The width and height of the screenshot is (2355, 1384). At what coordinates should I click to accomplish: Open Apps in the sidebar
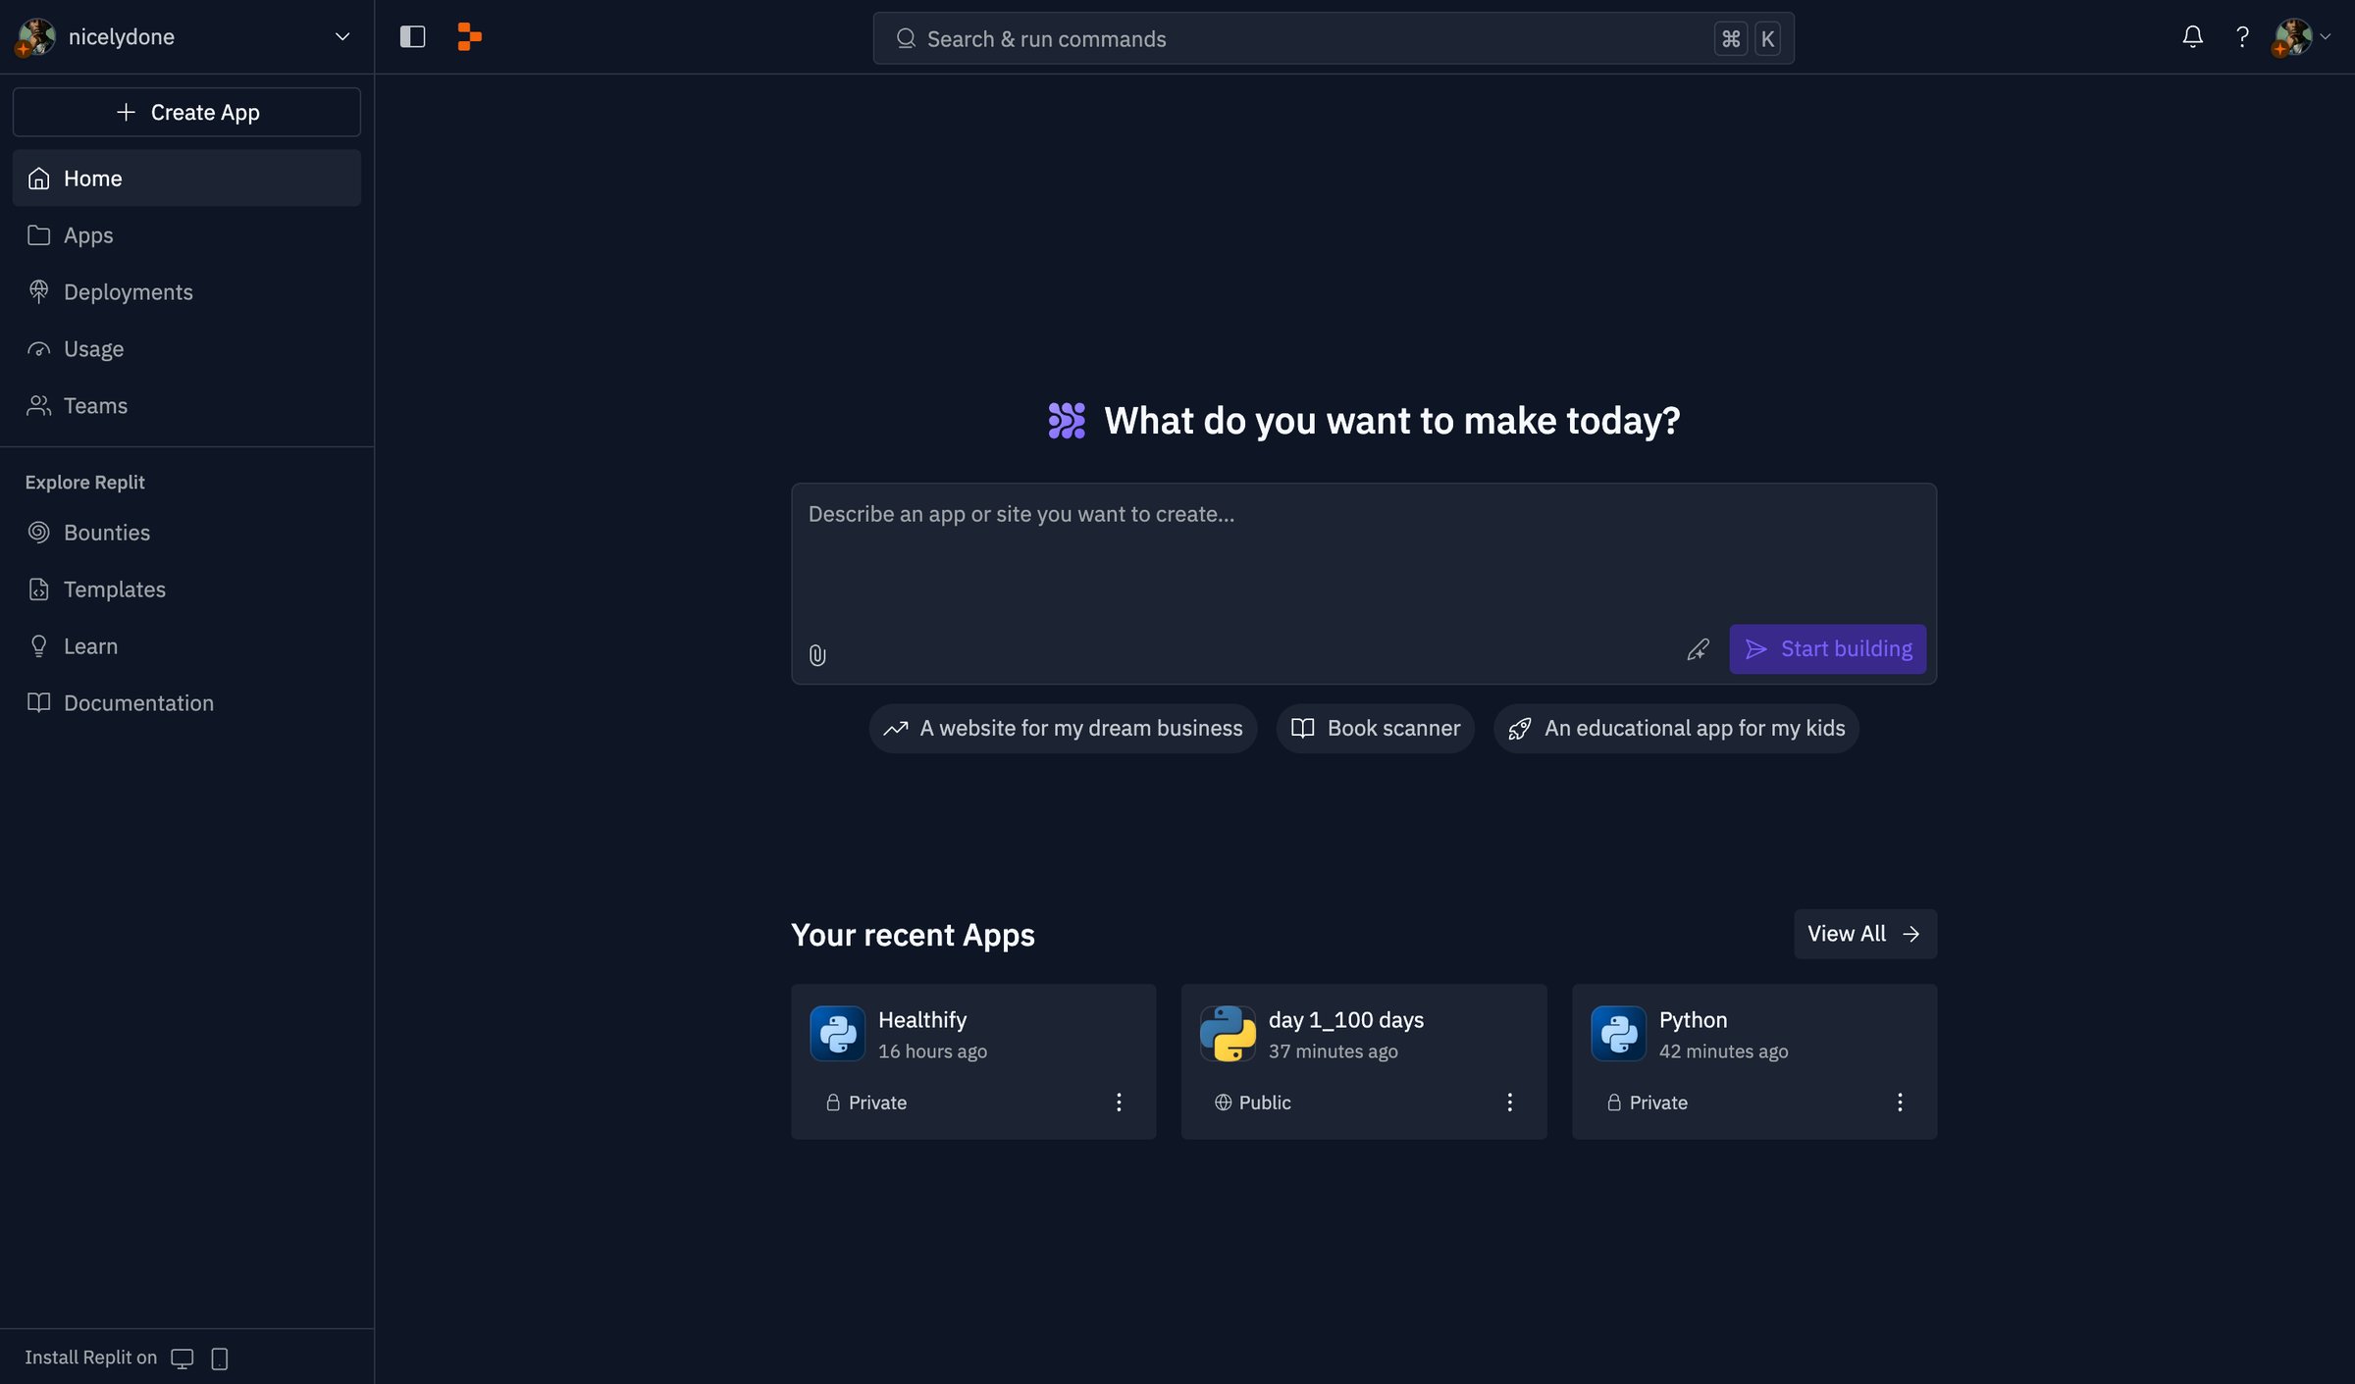coord(186,234)
